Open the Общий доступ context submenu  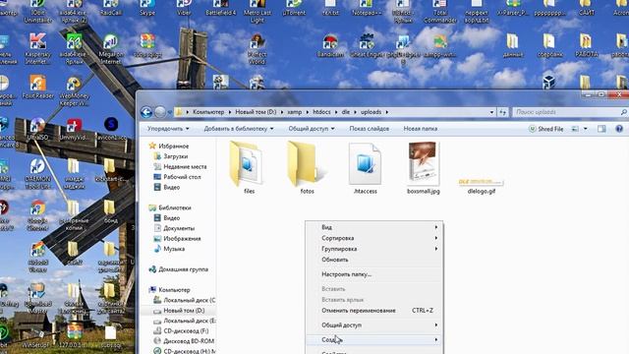tap(374, 325)
